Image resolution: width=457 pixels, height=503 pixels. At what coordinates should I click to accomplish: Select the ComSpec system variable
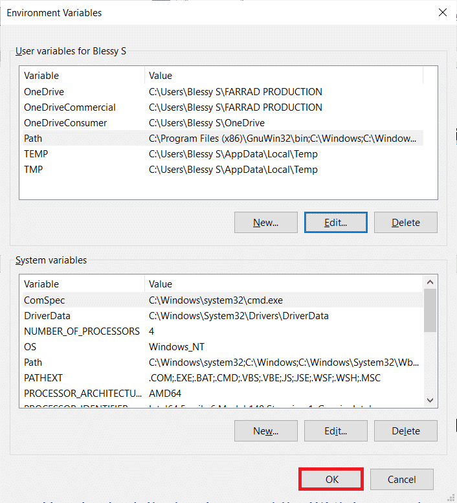pyautogui.click(x=223, y=300)
